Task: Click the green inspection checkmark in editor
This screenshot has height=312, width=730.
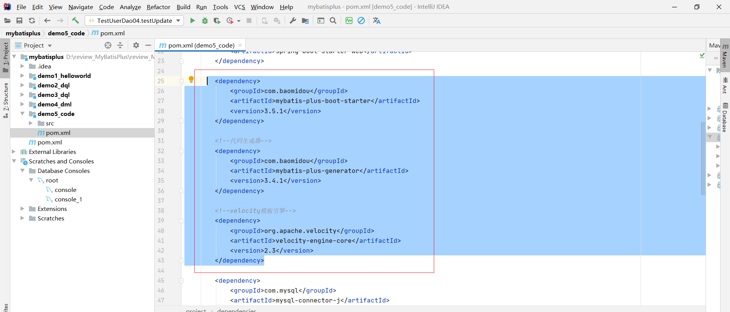Action: point(702,55)
